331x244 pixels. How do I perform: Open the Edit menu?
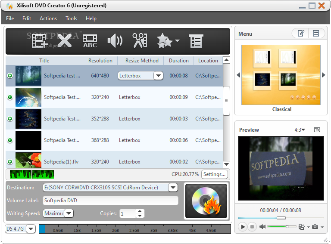click(x=27, y=19)
